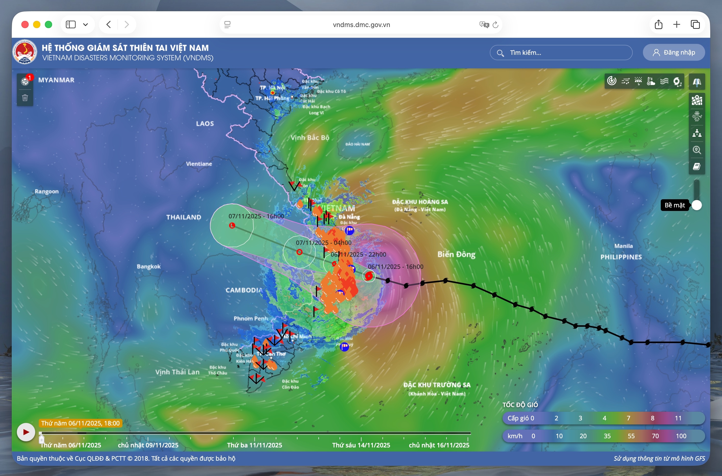
Task: Click the Đăng nhập login button
Action: tap(674, 53)
